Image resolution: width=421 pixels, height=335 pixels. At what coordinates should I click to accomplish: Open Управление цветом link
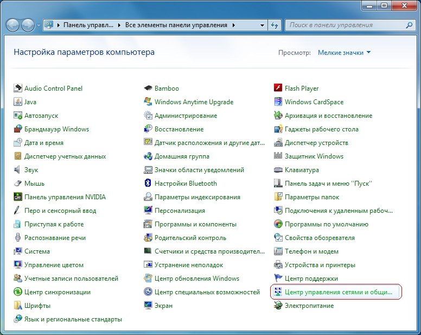(54, 265)
